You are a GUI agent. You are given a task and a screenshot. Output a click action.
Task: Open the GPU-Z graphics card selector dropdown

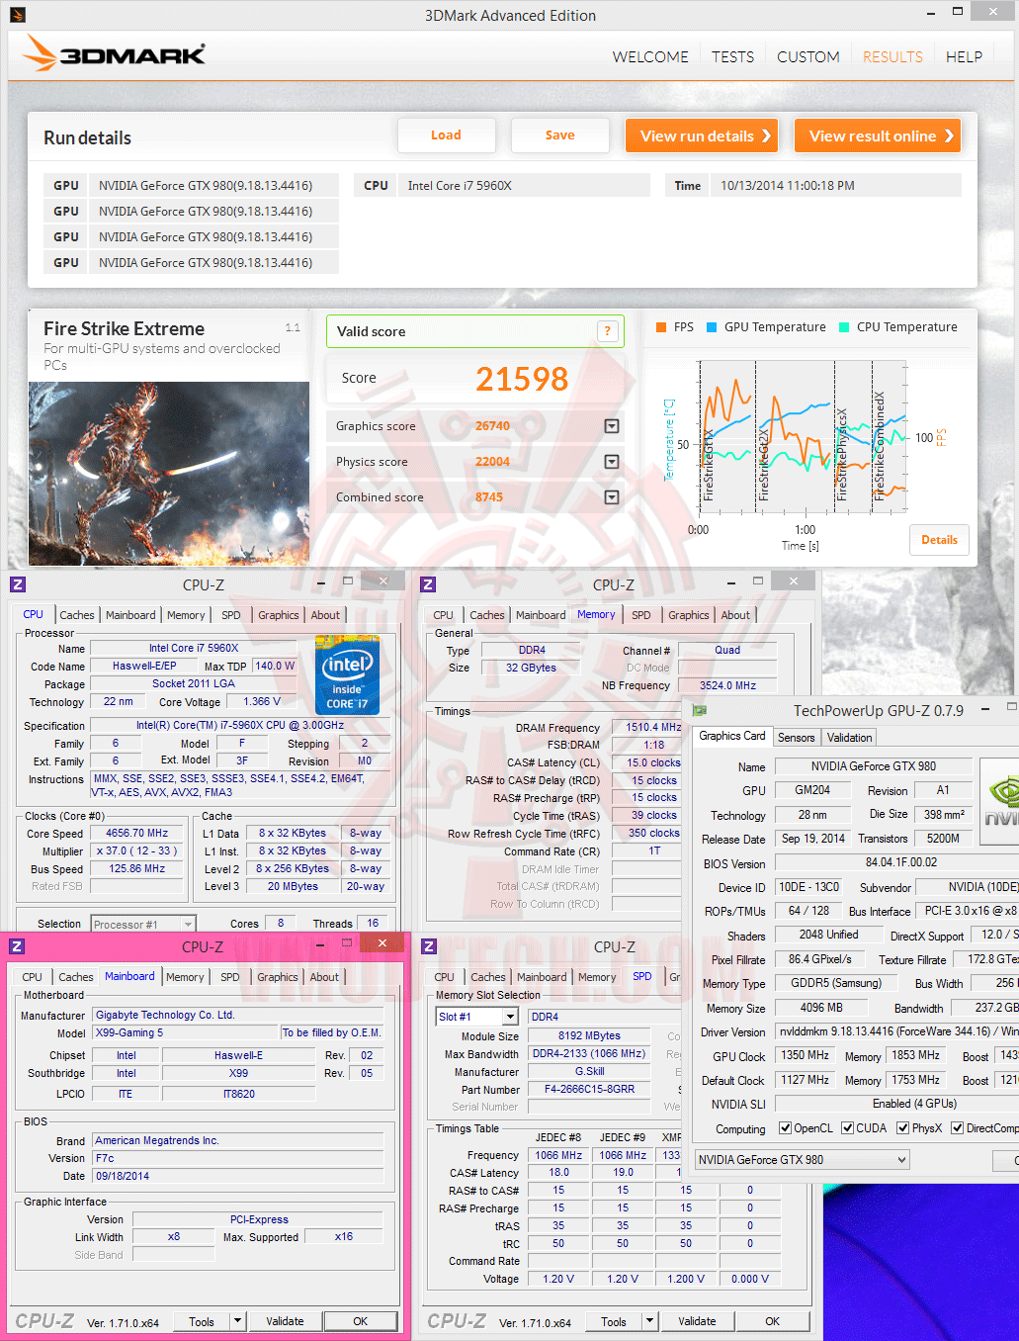click(901, 1159)
